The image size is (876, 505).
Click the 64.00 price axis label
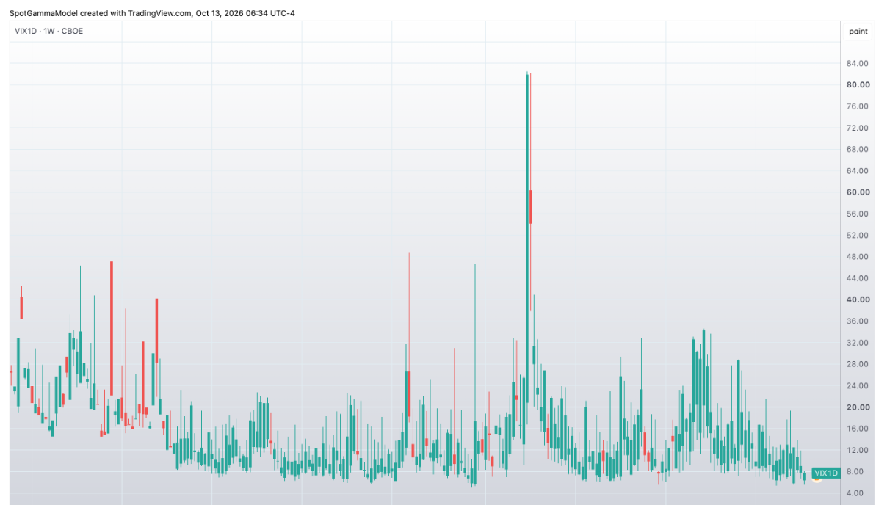858,171
